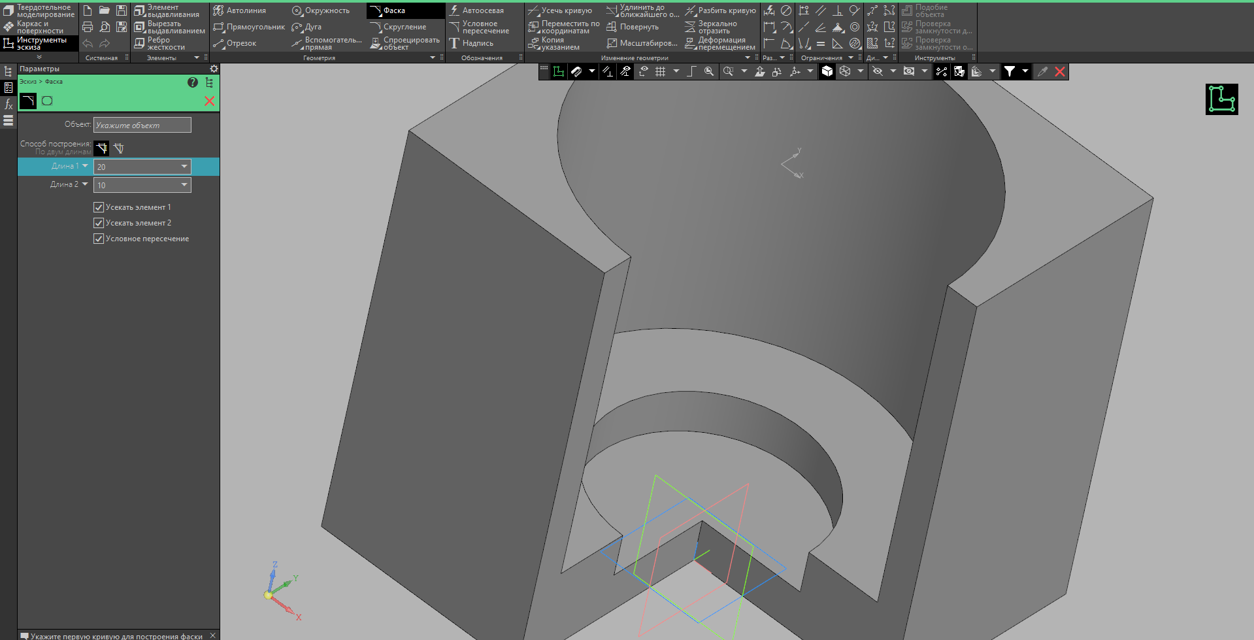This screenshot has width=1254, height=640.
Task: Activate the Дуга arc tool
Action: click(x=306, y=27)
